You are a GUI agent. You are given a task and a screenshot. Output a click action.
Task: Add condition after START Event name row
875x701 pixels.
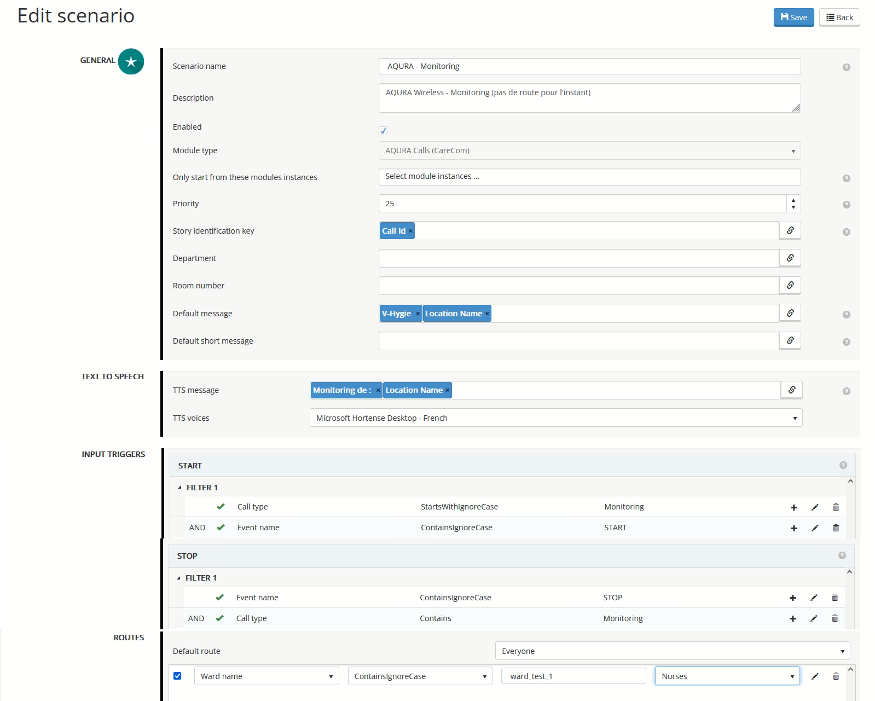[794, 528]
